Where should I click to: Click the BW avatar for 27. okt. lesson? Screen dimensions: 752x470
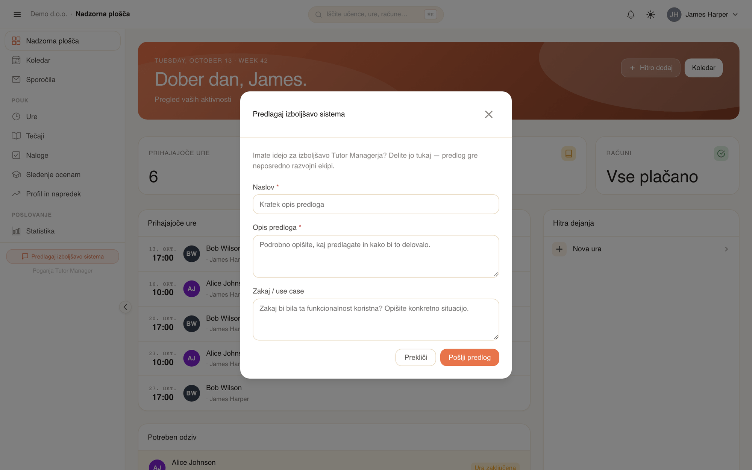191,393
